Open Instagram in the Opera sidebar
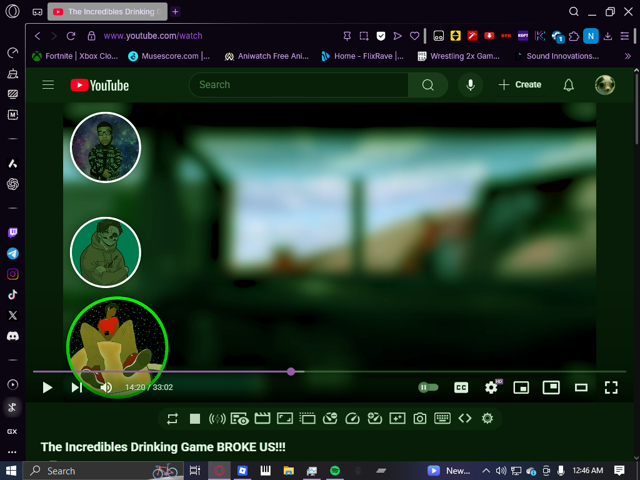 tap(12, 274)
